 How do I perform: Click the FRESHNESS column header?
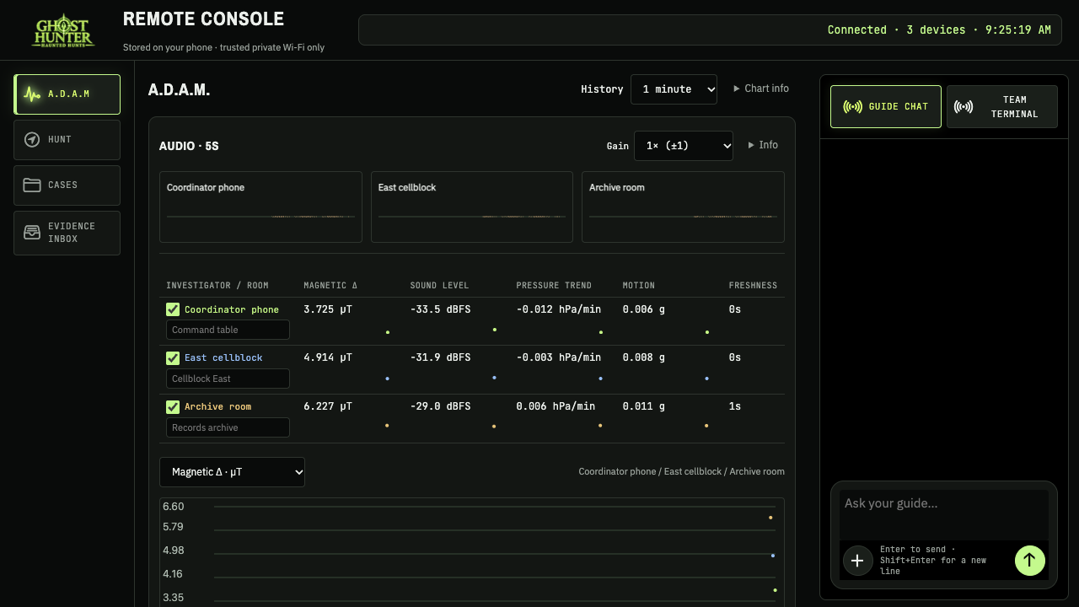coord(753,286)
